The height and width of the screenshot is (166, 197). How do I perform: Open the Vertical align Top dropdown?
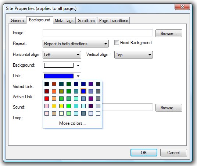(x=133, y=54)
